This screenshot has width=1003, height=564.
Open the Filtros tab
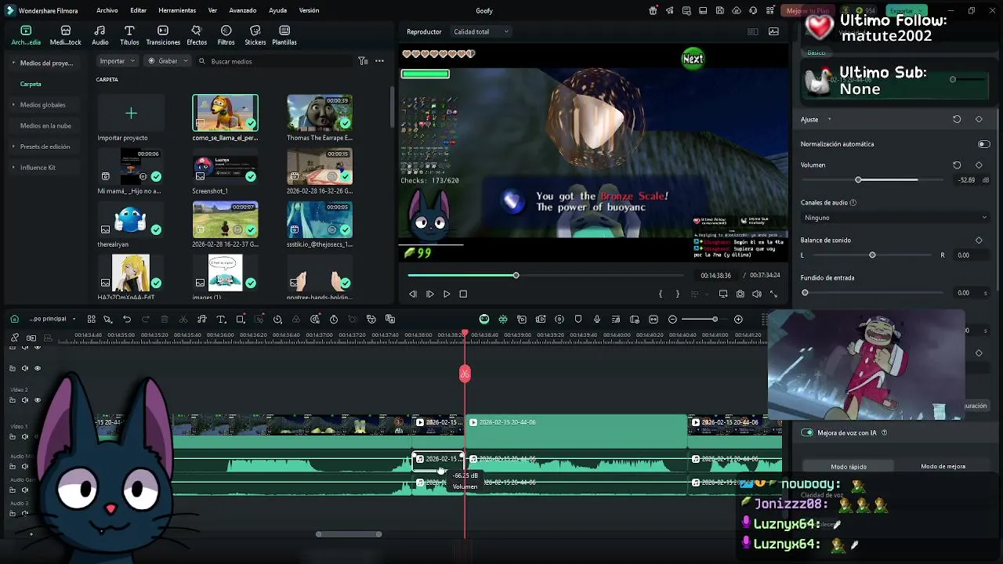click(x=226, y=35)
